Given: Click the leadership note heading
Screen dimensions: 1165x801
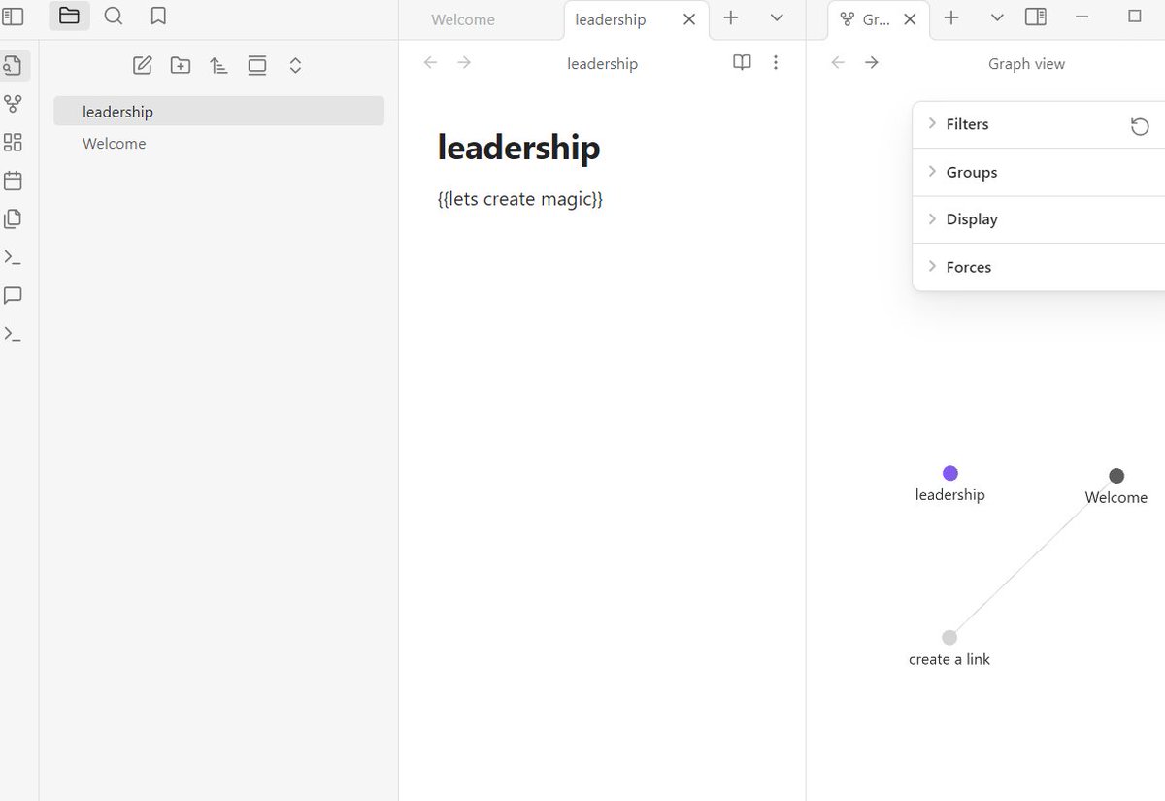Looking at the screenshot, I should 518,148.
